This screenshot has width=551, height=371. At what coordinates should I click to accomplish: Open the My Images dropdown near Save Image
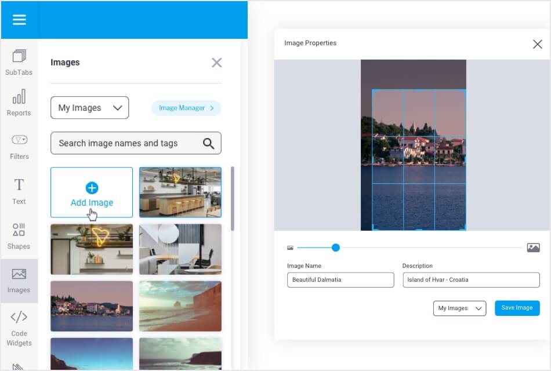pyautogui.click(x=459, y=308)
